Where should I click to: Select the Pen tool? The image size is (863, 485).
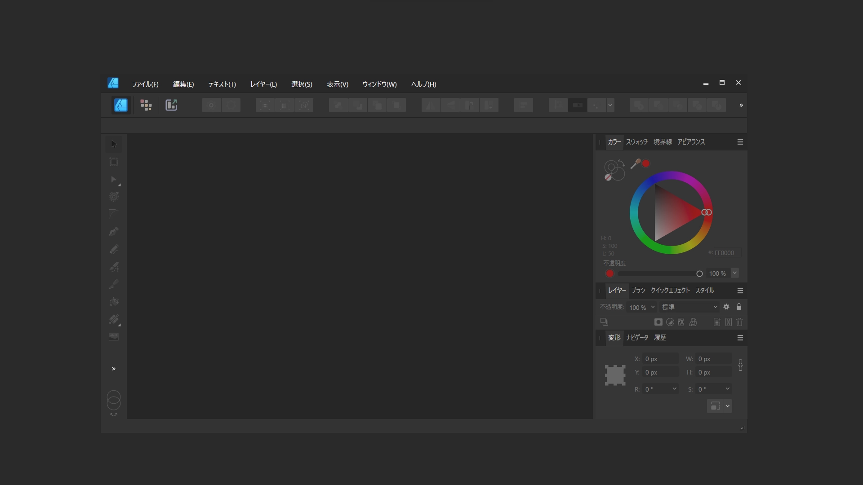point(113,231)
